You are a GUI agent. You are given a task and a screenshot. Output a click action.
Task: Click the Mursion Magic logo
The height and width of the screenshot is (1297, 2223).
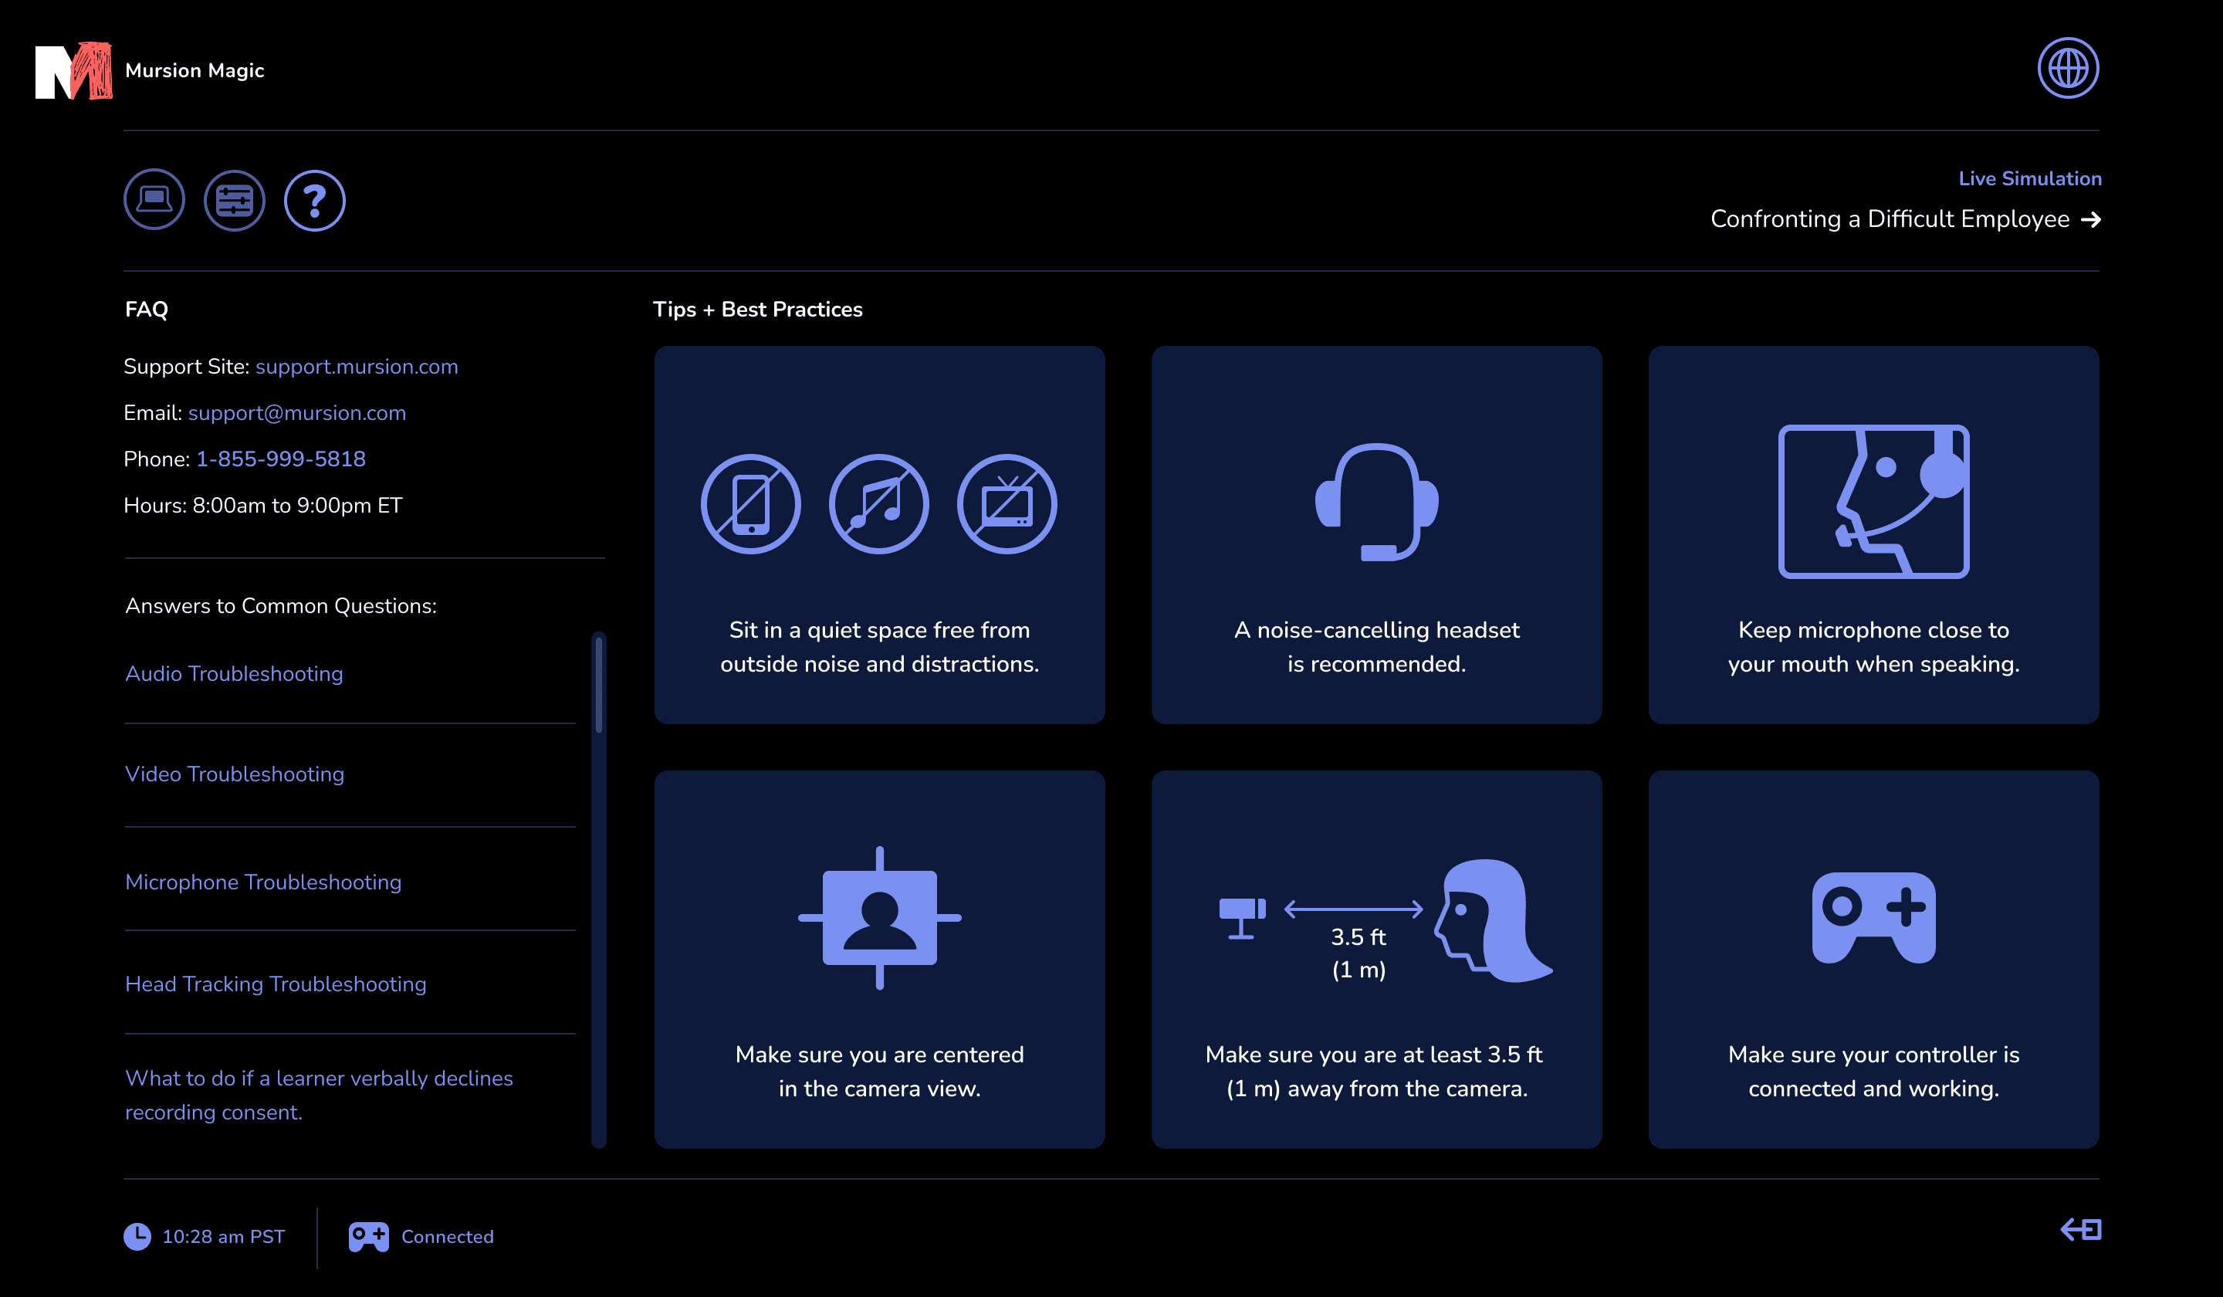tap(74, 70)
